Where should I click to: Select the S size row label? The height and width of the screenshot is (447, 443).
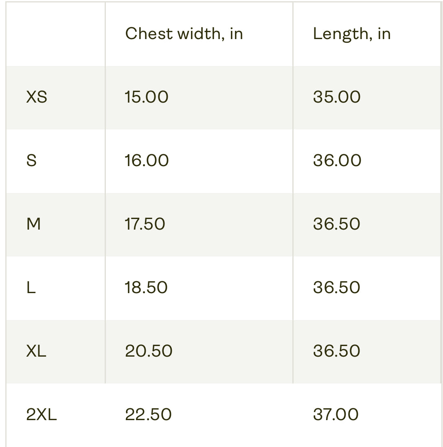coord(31,161)
